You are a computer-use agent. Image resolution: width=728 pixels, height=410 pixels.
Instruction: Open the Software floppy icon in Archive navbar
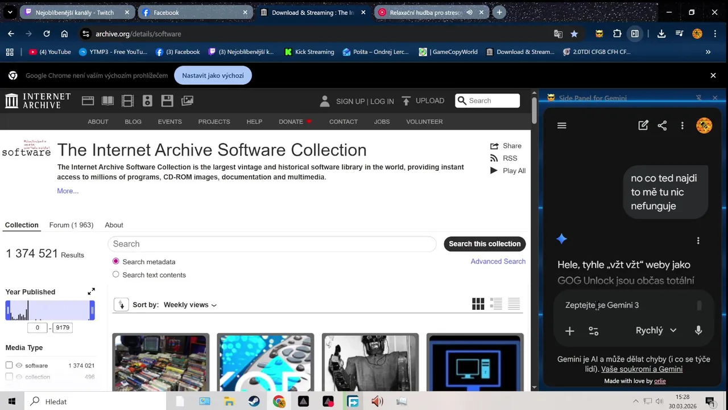tap(167, 101)
